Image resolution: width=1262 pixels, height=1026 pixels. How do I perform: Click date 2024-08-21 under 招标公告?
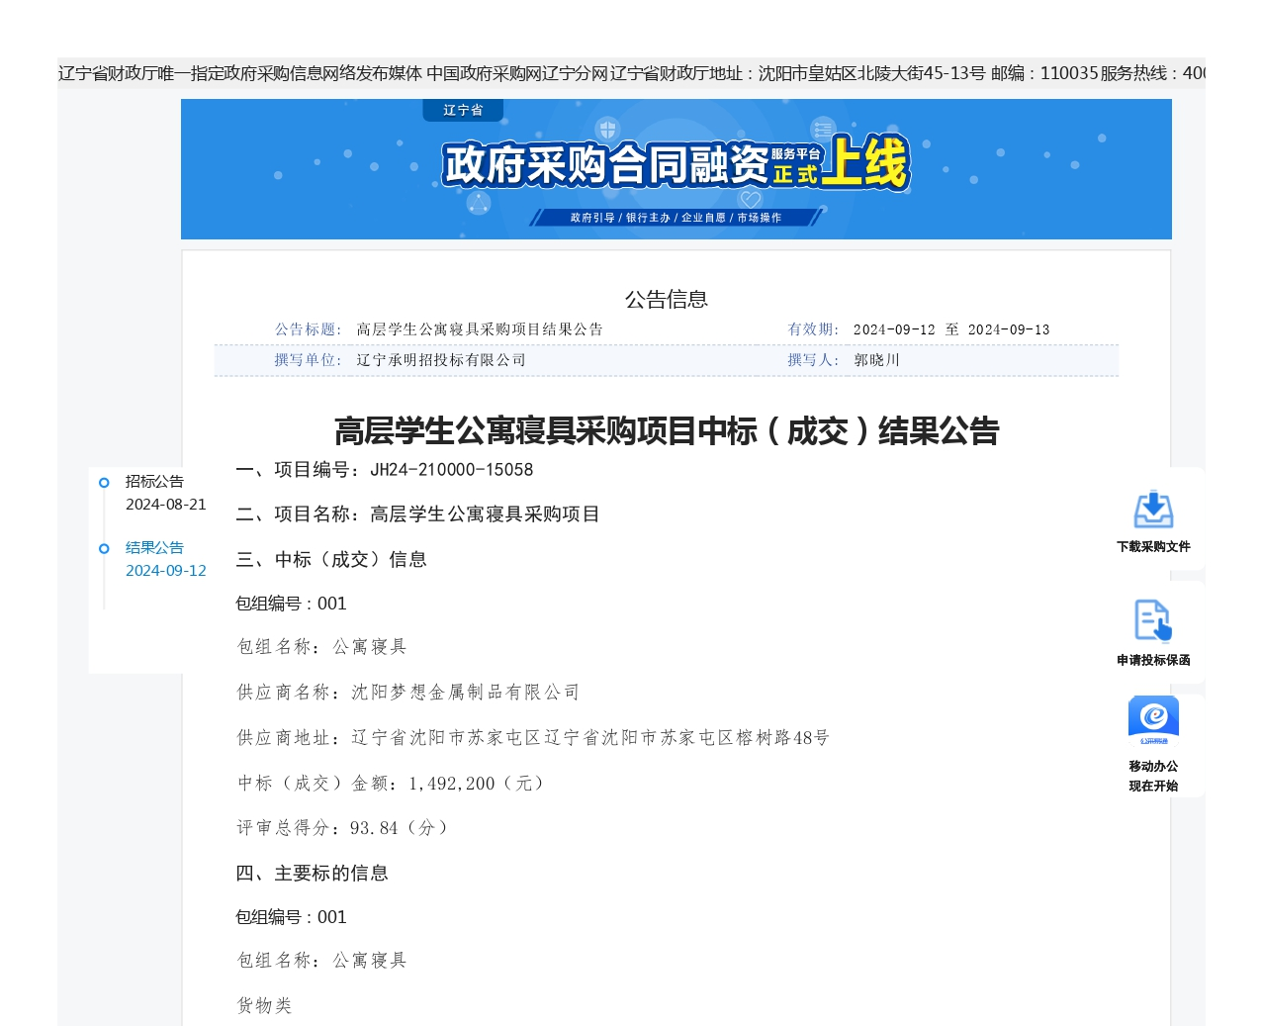[166, 505]
